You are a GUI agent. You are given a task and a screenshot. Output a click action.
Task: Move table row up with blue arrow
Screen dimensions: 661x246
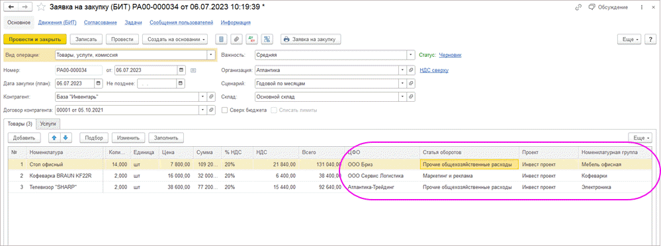[55, 138]
